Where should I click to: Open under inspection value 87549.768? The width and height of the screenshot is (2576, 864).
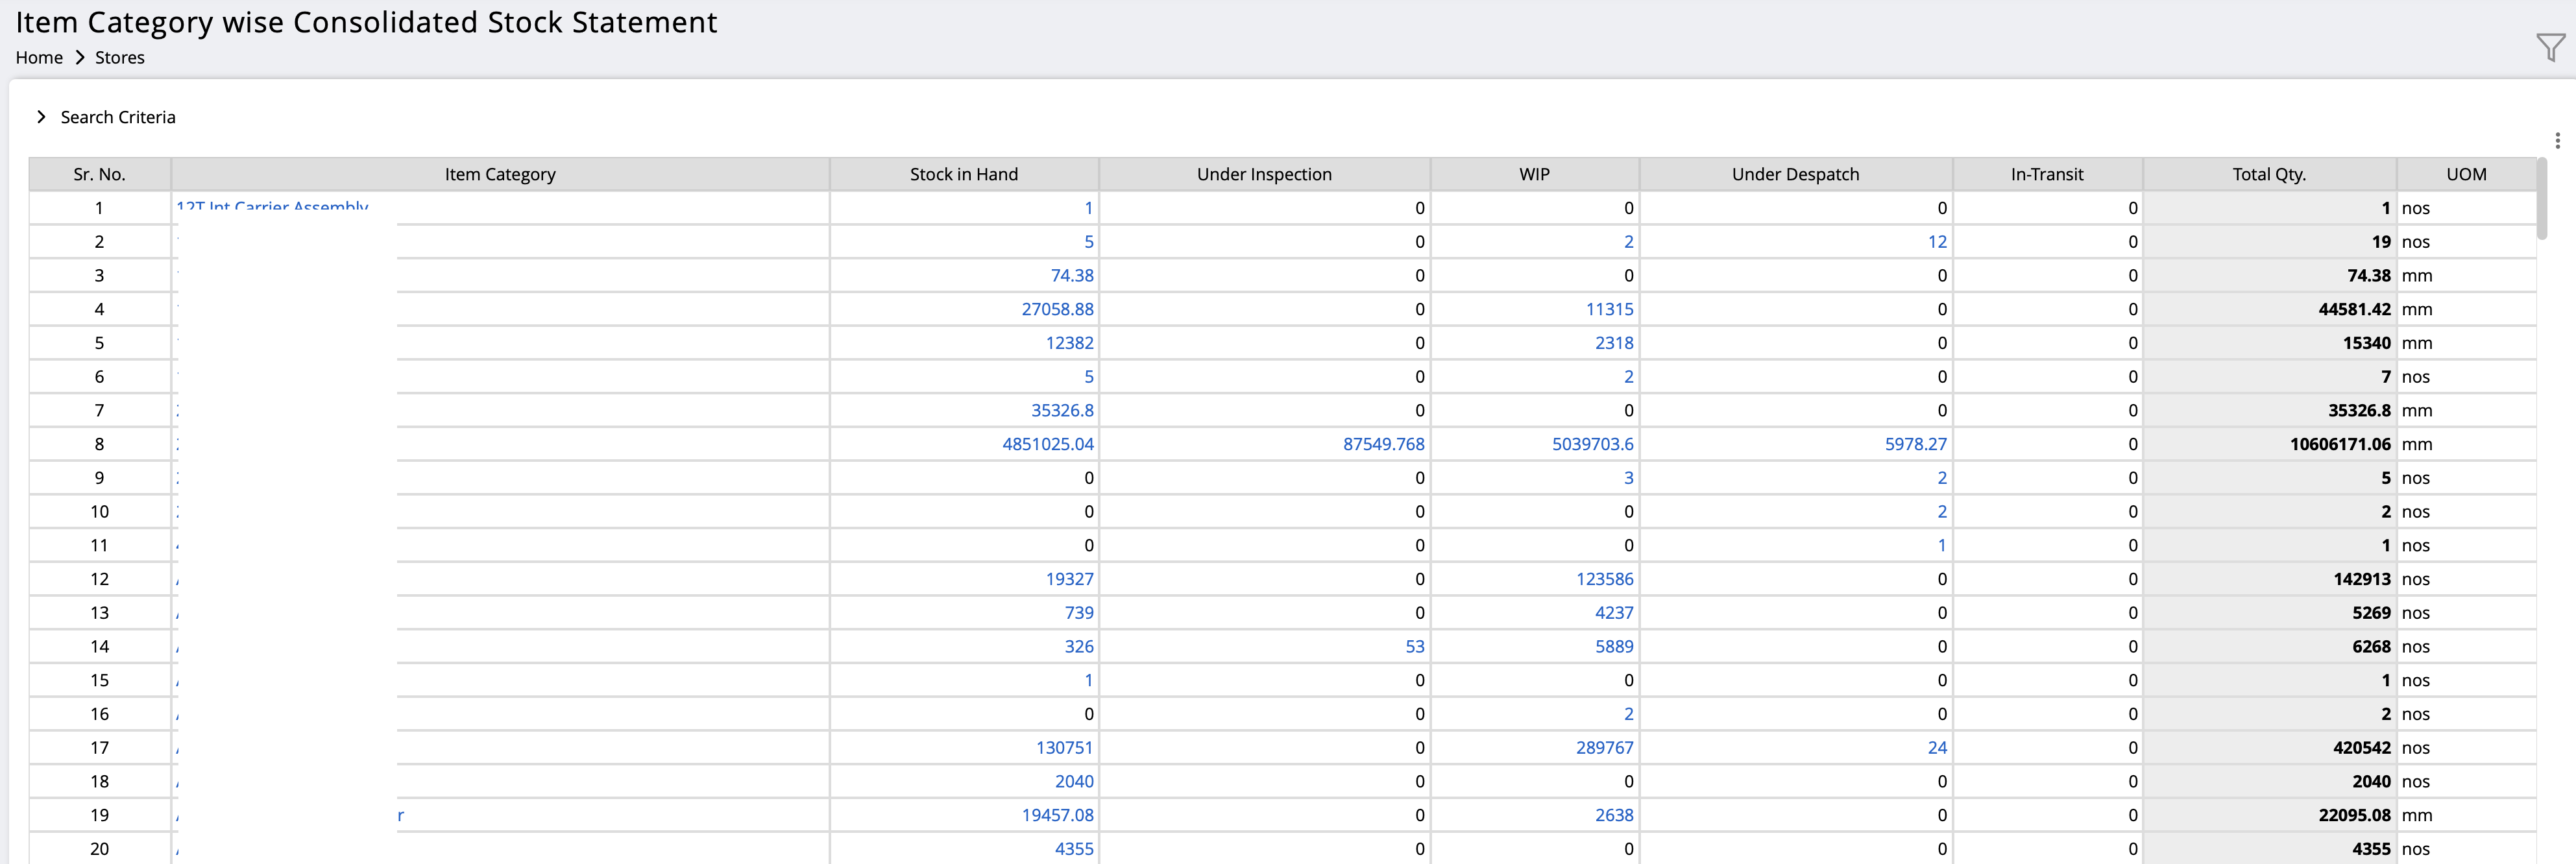(x=1383, y=444)
